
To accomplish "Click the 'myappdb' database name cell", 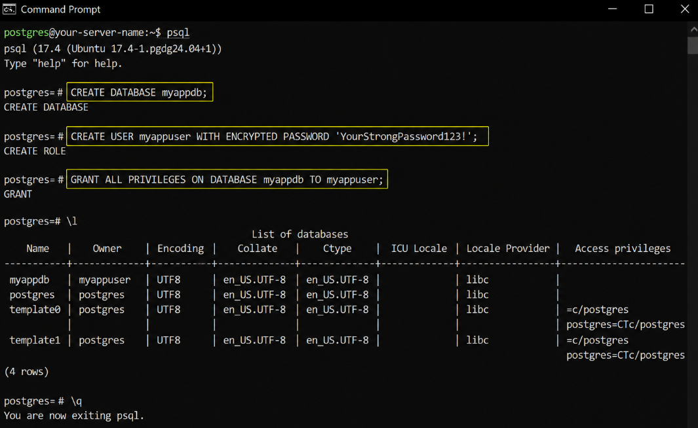I will click(29, 280).
